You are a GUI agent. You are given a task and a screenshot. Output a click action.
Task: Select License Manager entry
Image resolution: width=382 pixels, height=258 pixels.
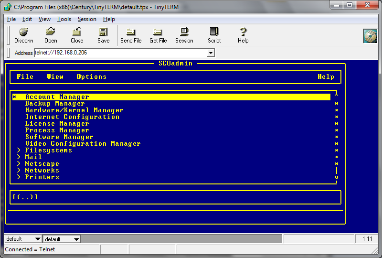coord(57,124)
